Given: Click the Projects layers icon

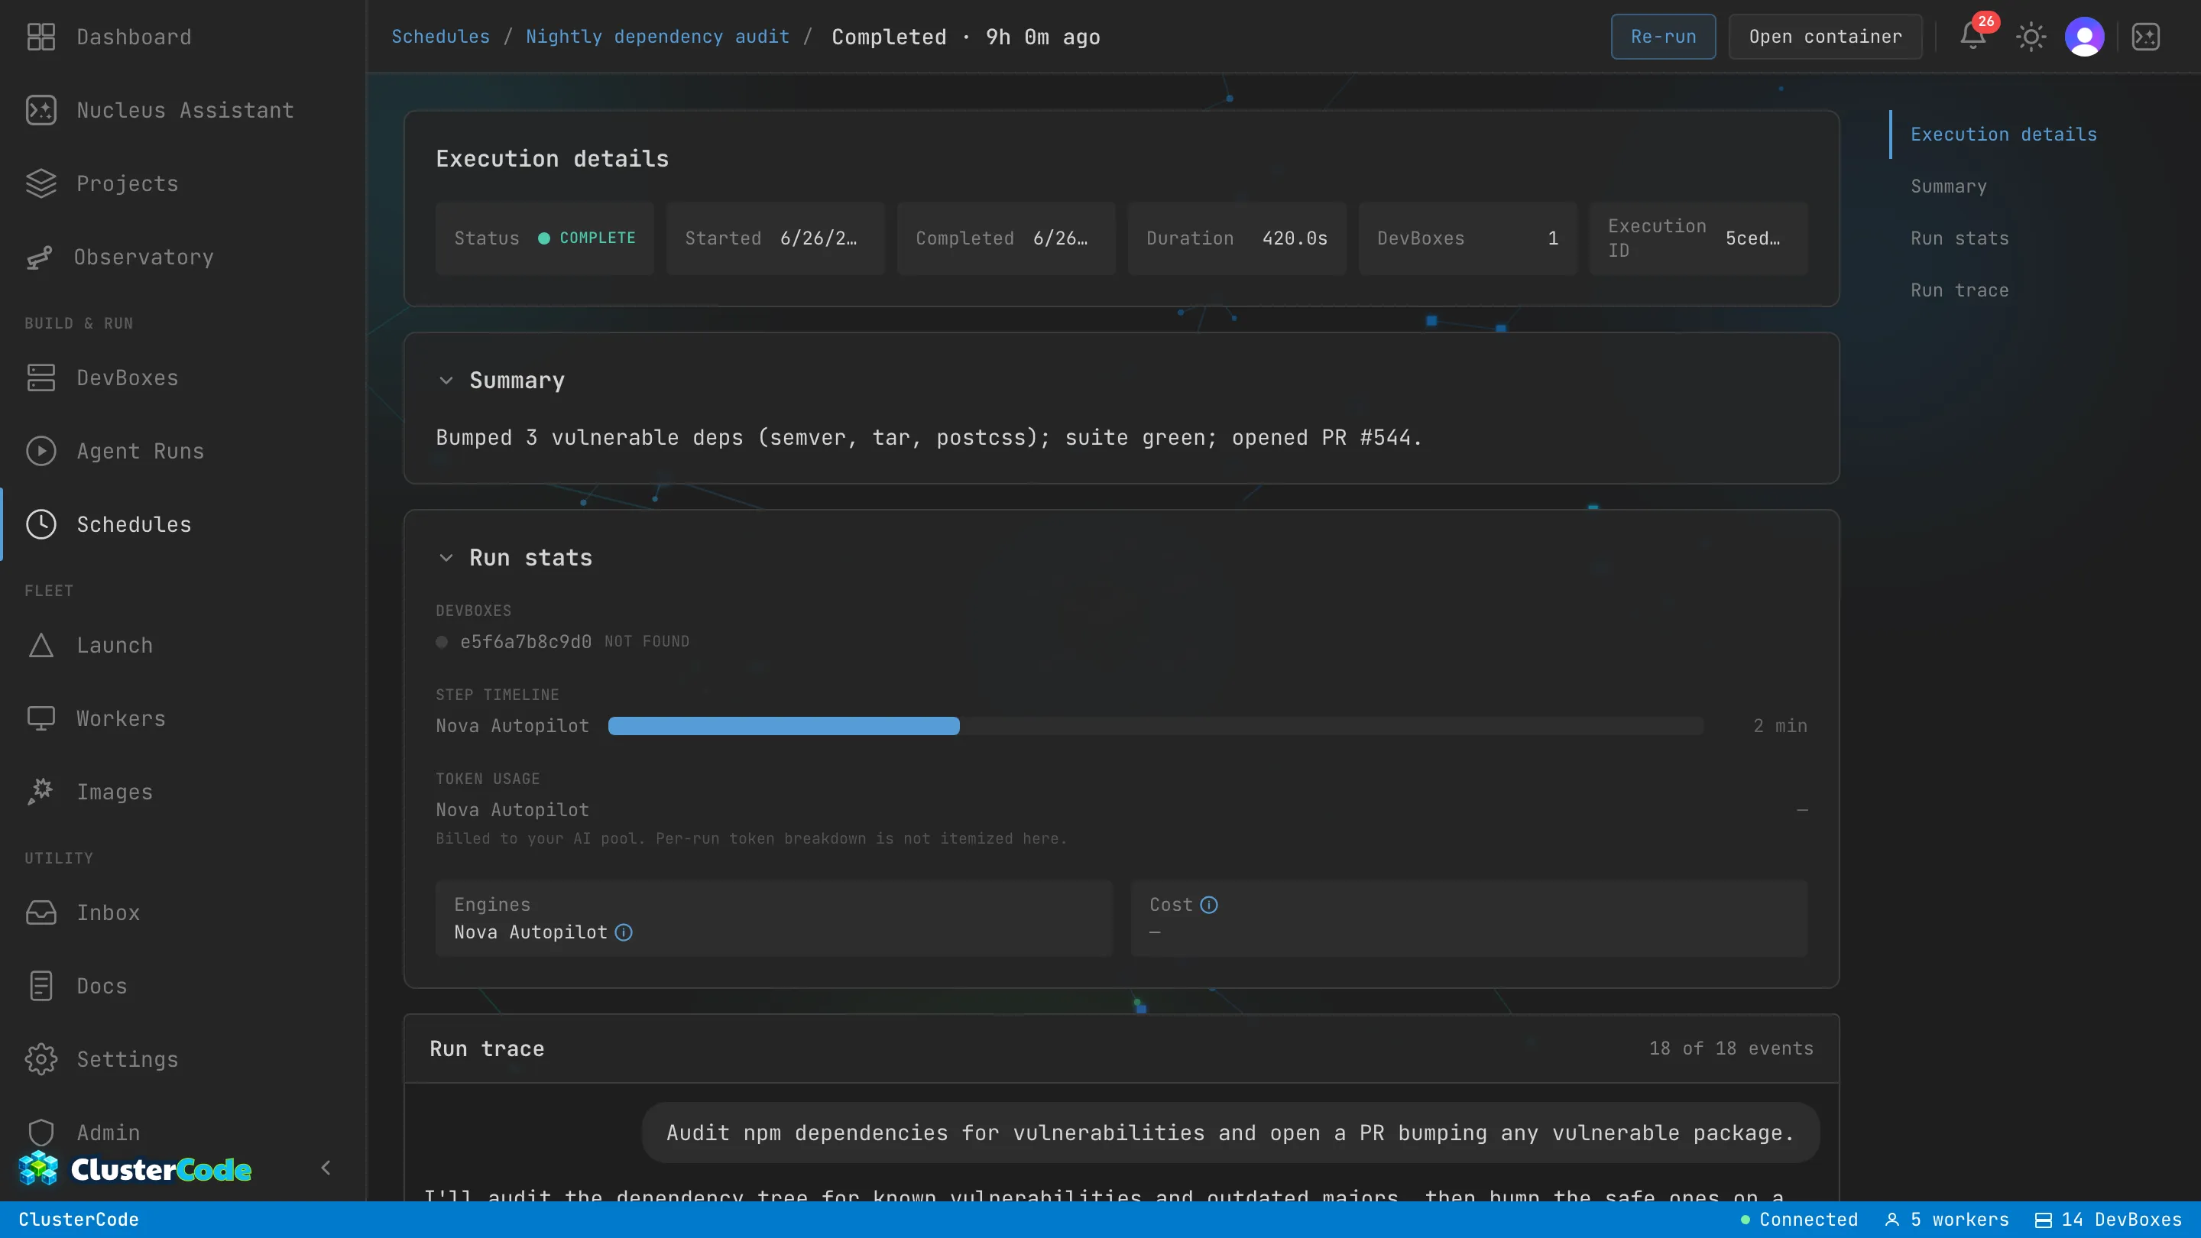Looking at the screenshot, I should click(x=41, y=183).
